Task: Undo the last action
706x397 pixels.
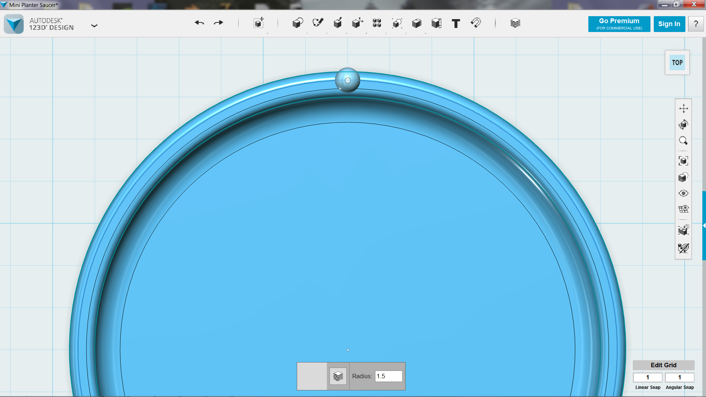Action: [199, 23]
